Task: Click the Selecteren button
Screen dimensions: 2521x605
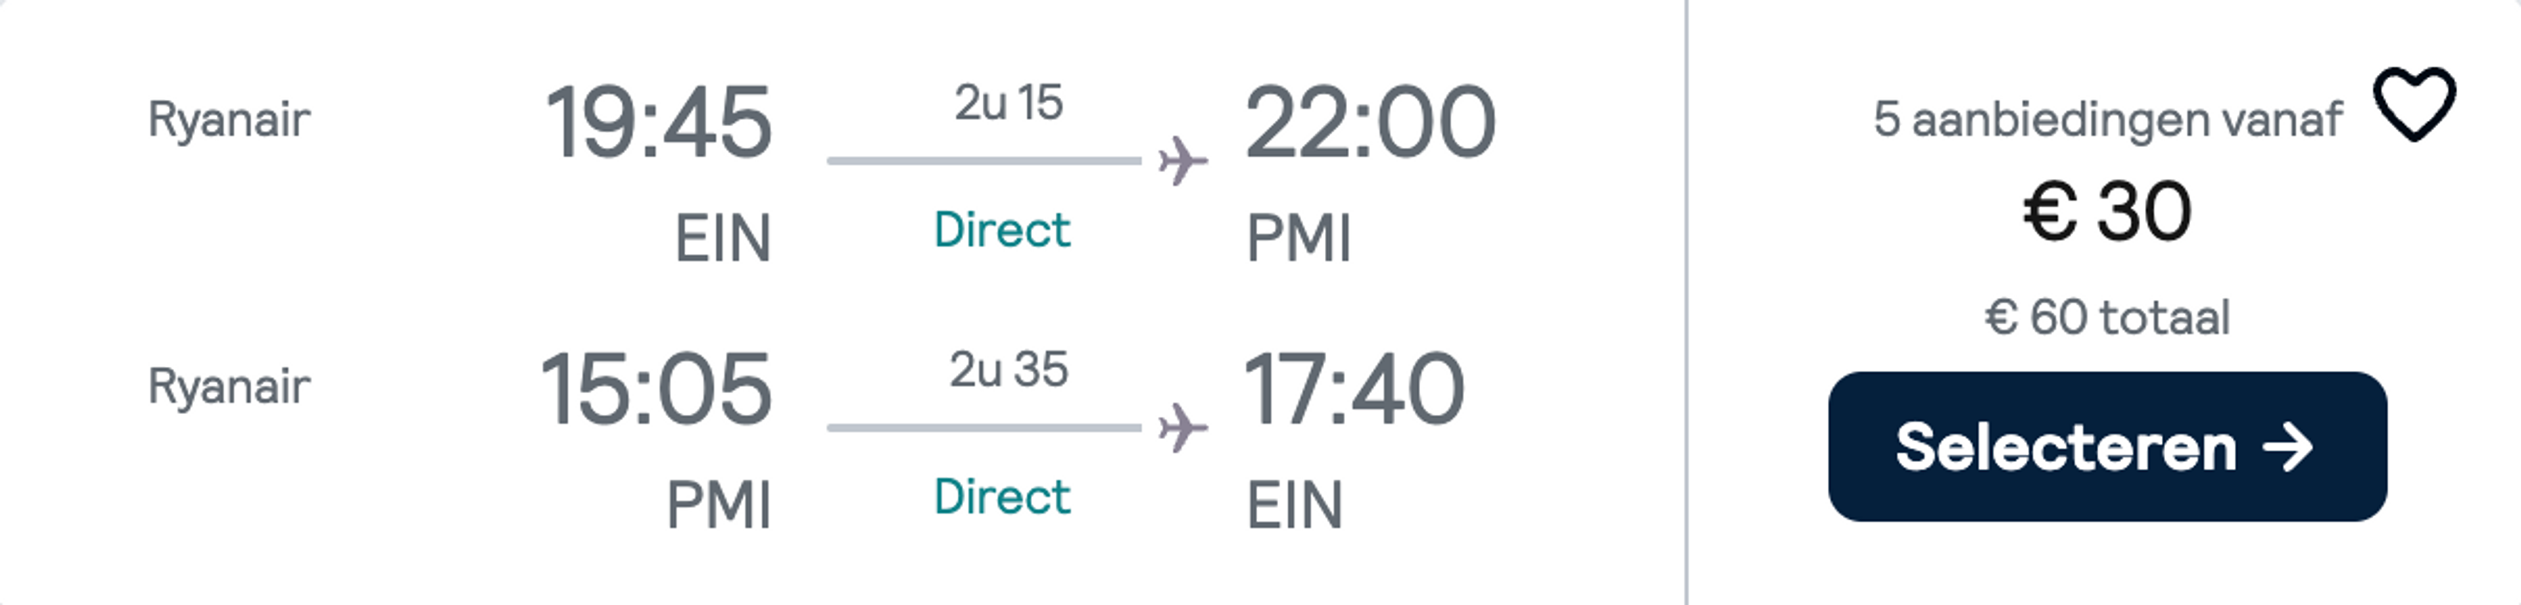Action: (x=2107, y=447)
